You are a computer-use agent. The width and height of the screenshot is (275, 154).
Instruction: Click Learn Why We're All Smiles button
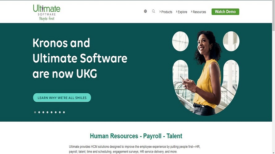62,98
